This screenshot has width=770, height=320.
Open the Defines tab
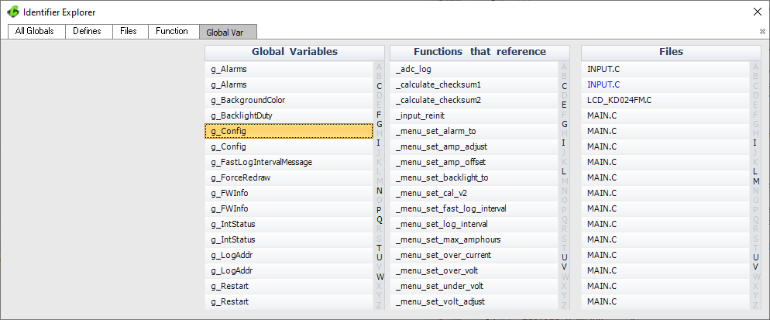(x=87, y=32)
